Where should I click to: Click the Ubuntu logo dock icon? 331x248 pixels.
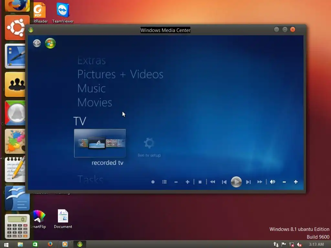pyautogui.click(x=17, y=28)
